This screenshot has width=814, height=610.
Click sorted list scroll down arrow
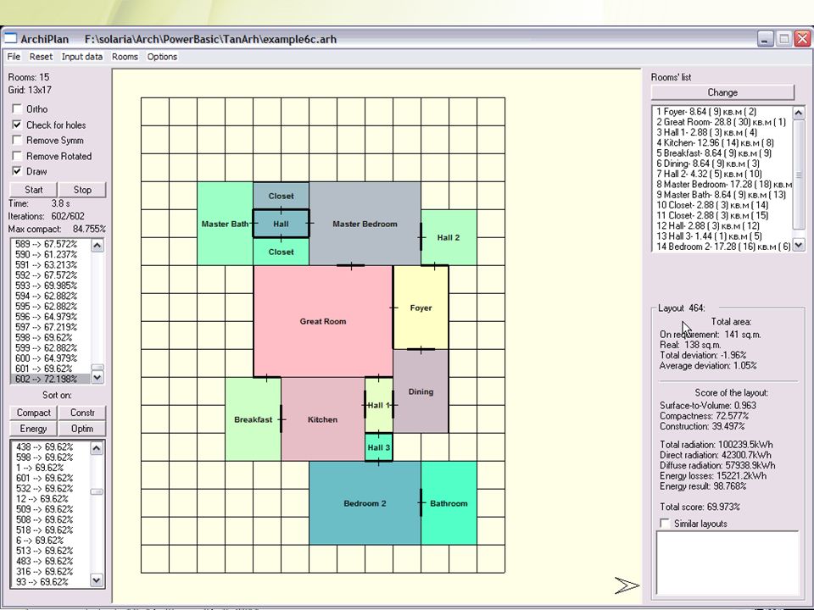point(97,580)
